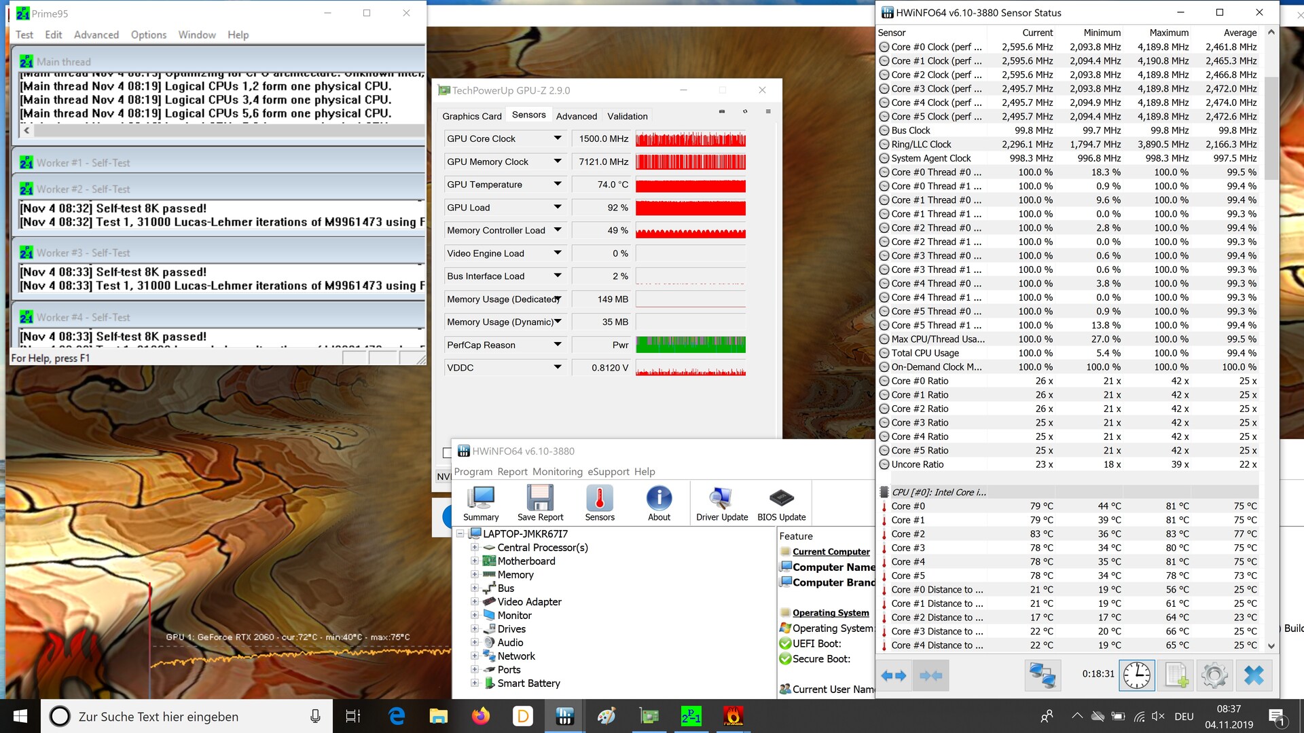Open sensor settings gear icon
This screenshot has height=733, width=1304.
click(x=1214, y=675)
